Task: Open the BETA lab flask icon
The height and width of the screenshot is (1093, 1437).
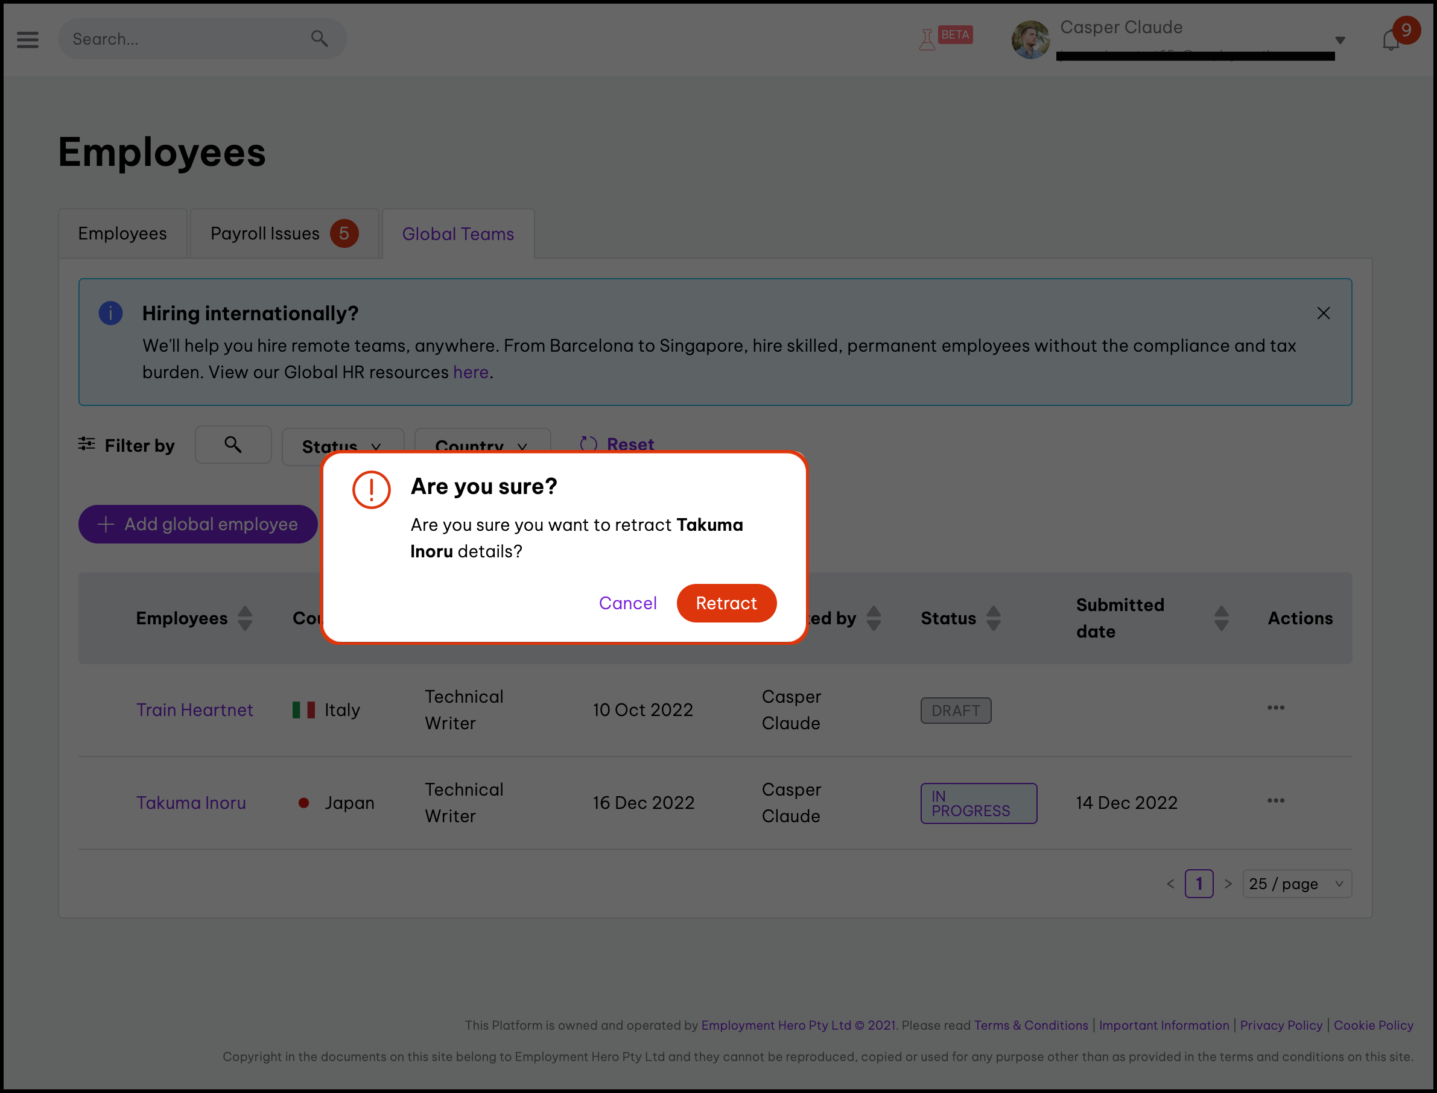Action: click(x=927, y=40)
